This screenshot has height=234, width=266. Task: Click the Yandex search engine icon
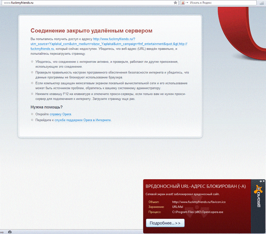[x=183, y=3]
